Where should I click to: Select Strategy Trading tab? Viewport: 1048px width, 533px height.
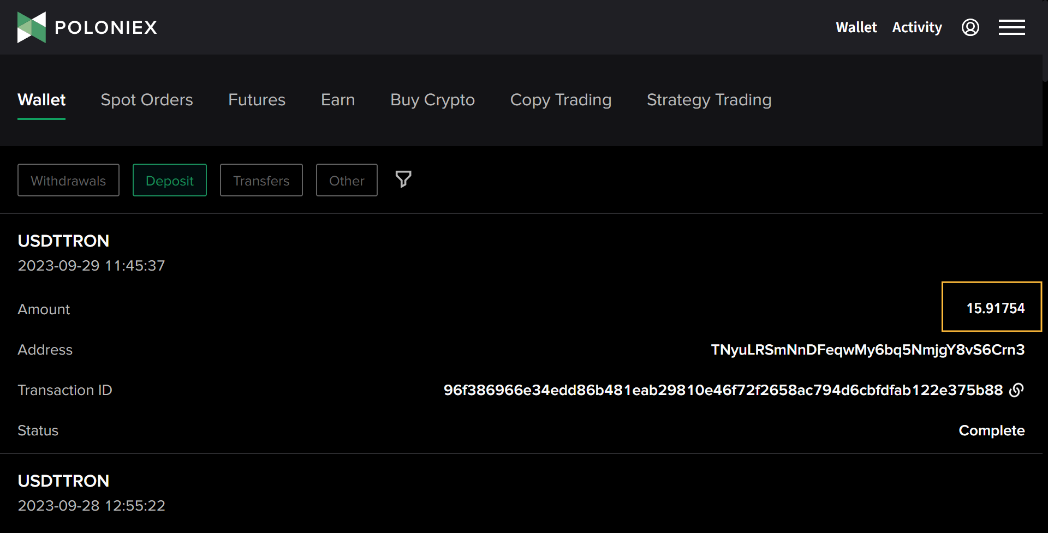point(708,100)
